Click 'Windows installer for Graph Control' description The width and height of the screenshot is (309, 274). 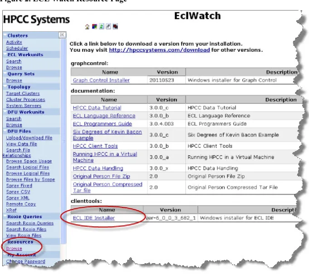click(232, 80)
